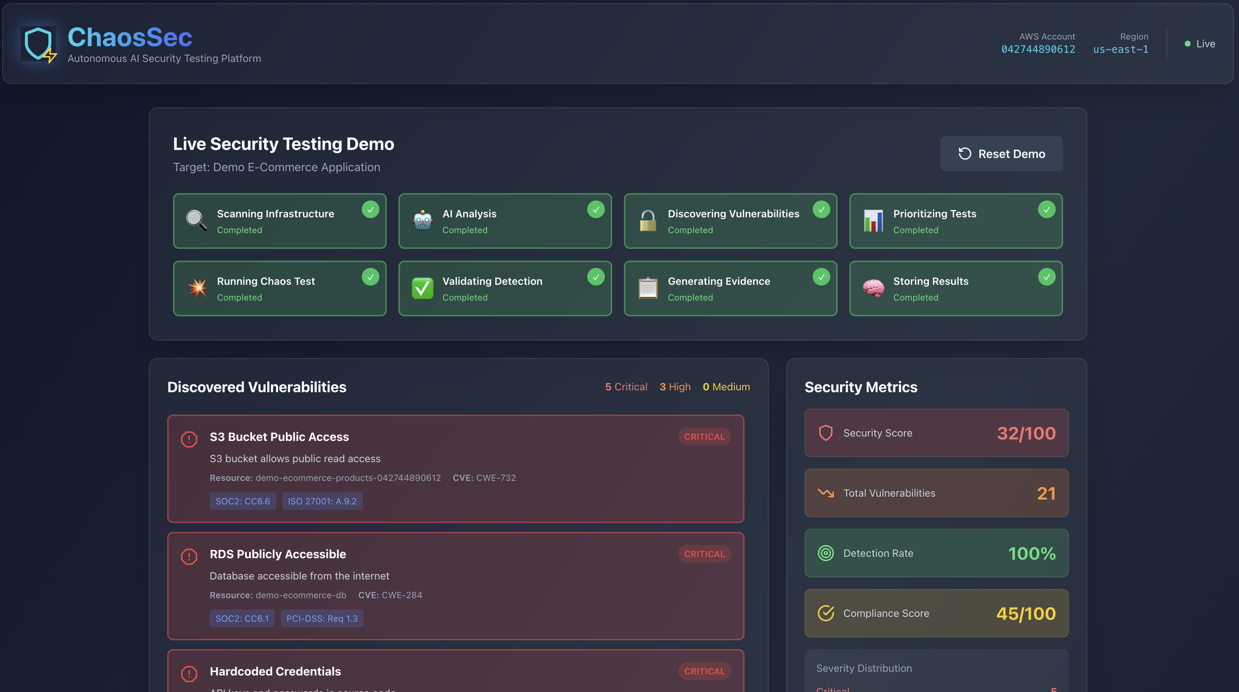Viewport: 1239px width, 692px height.
Task: Filter by 5 Critical count
Action: (x=626, y=387)
